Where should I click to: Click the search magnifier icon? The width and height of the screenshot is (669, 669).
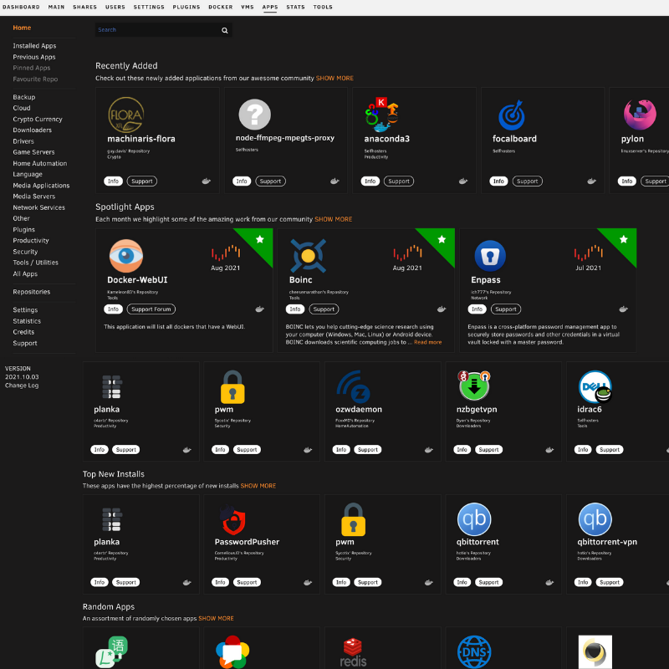click(x=224, y=30)
